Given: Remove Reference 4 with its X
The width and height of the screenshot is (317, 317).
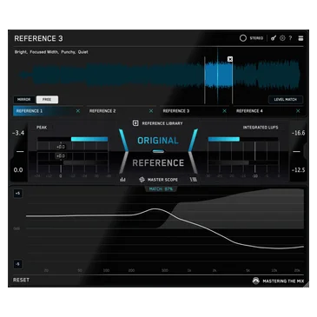Looking at the screenshot, I should pos(298,111).
